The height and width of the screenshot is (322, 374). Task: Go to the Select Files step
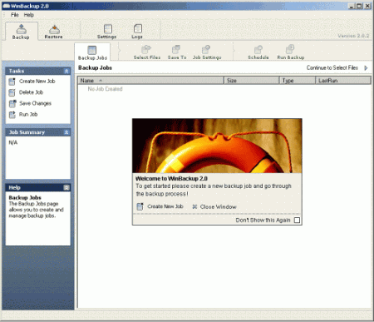[147, 52]
